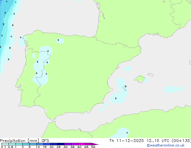Click the rain patch off Galicia's coast
The width and height of the screenshot is (191, 148).
(x=22, y=41)
